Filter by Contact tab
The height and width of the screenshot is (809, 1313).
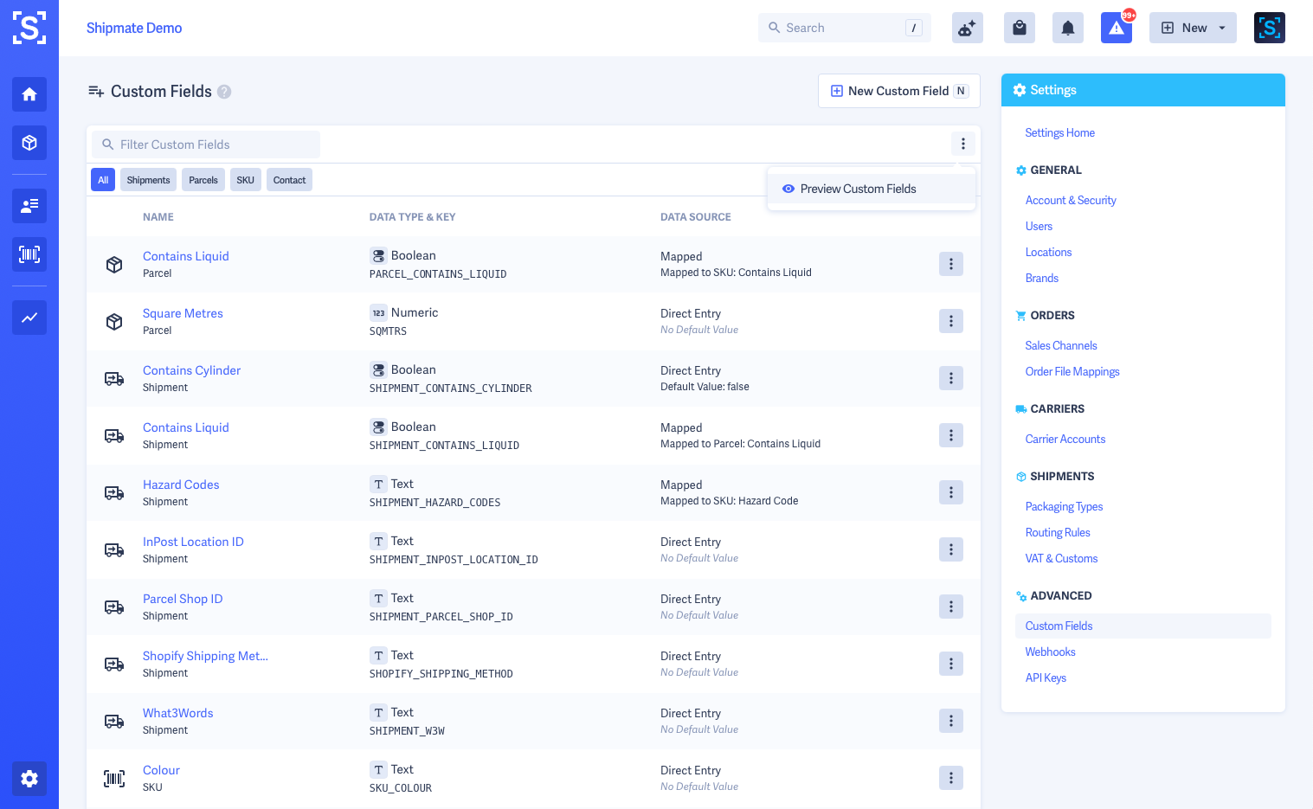[x=289, y=180]
